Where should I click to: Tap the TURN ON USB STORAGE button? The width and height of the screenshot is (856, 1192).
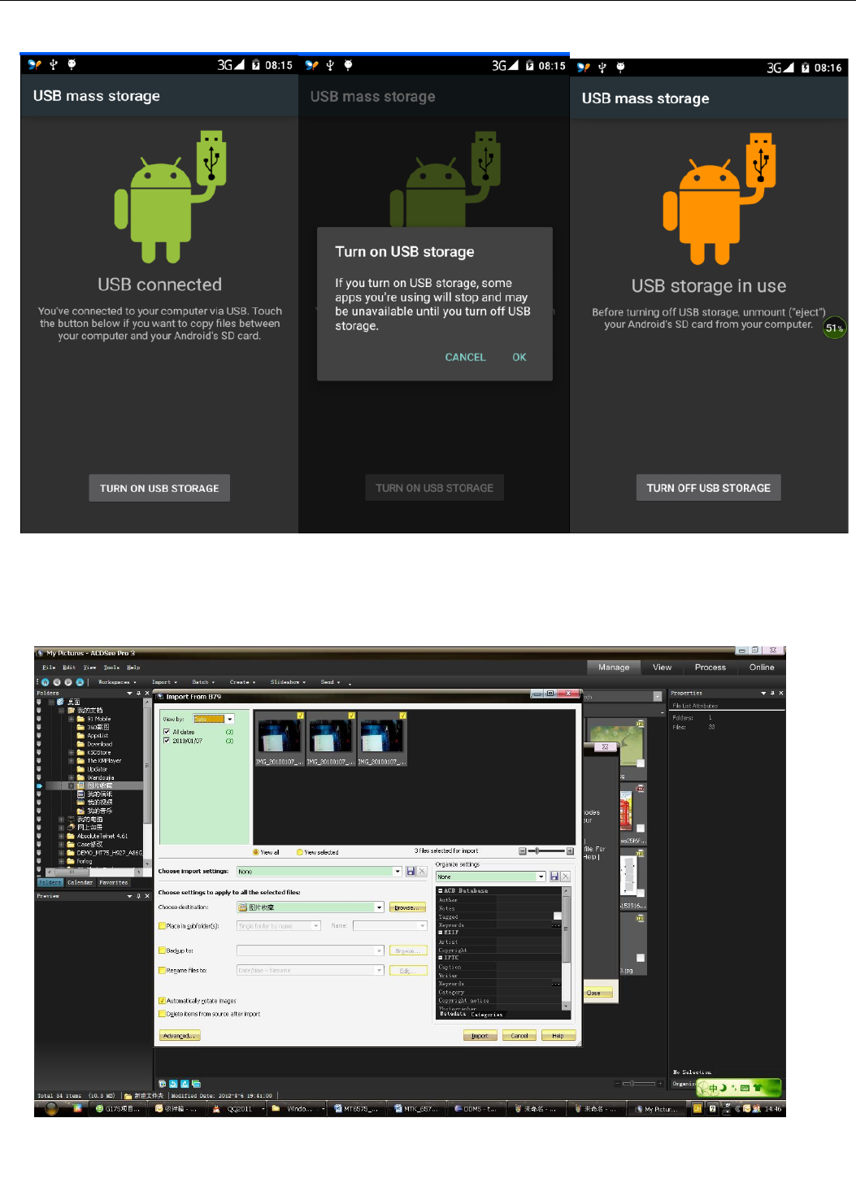159,488
